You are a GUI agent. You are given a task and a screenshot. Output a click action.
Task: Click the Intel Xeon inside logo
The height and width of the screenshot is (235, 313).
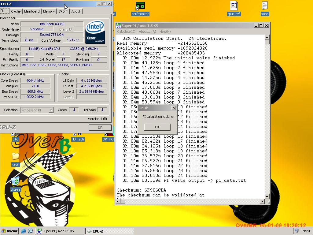pos(95,32)
